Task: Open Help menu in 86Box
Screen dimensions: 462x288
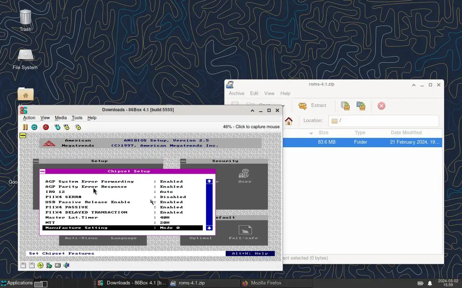Action: click(92, 118)
